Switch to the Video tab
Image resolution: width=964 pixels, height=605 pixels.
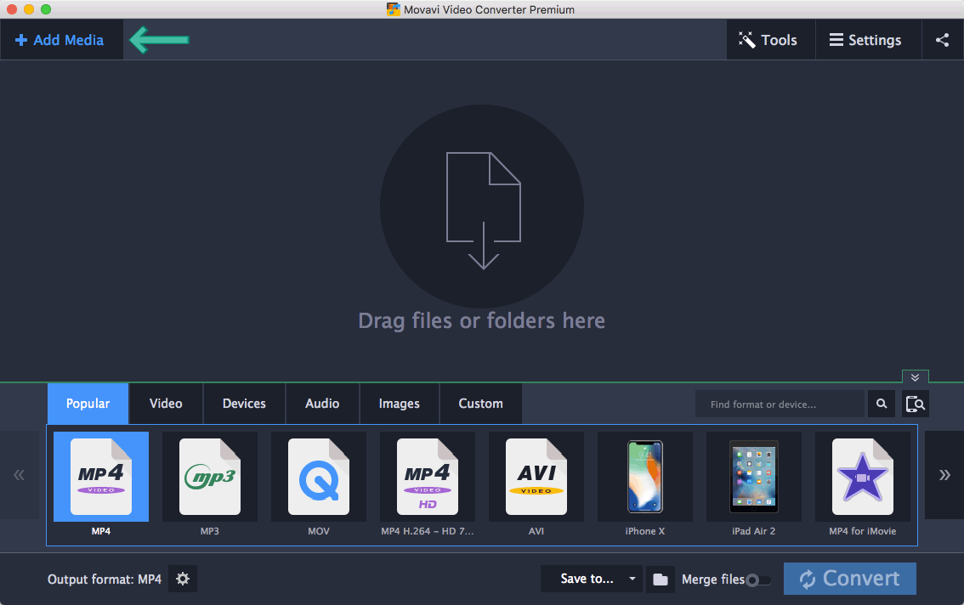[166, 404]
